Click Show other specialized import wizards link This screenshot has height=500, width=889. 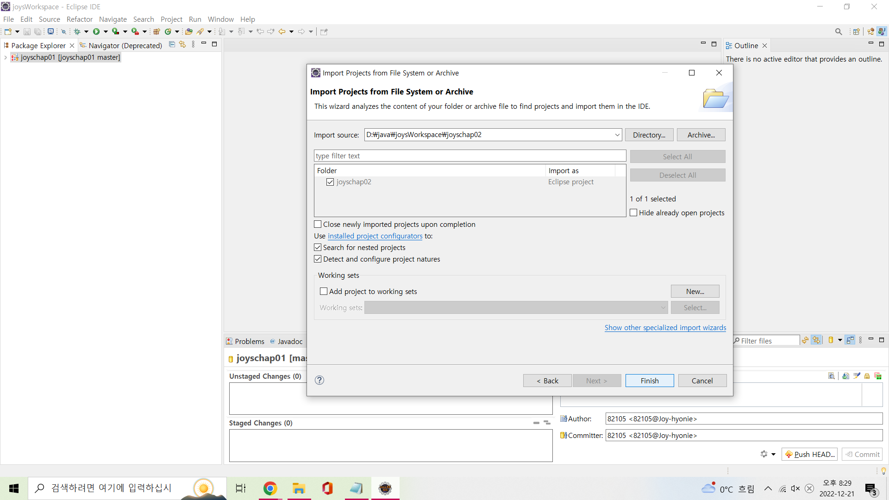click(665, 327)
